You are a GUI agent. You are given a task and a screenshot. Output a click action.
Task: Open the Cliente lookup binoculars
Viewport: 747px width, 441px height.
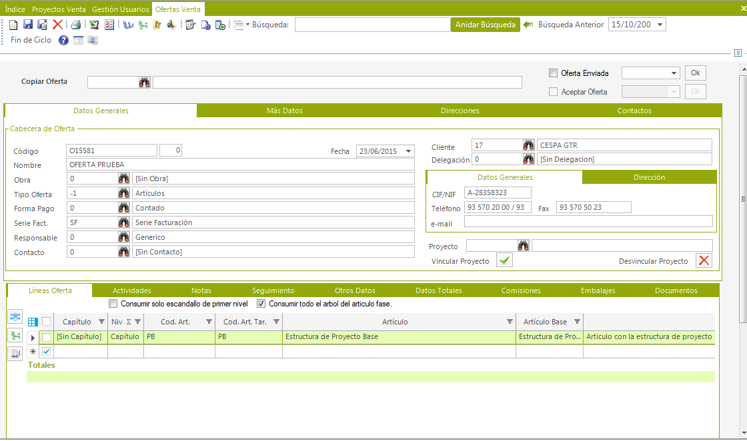point(529,144)
